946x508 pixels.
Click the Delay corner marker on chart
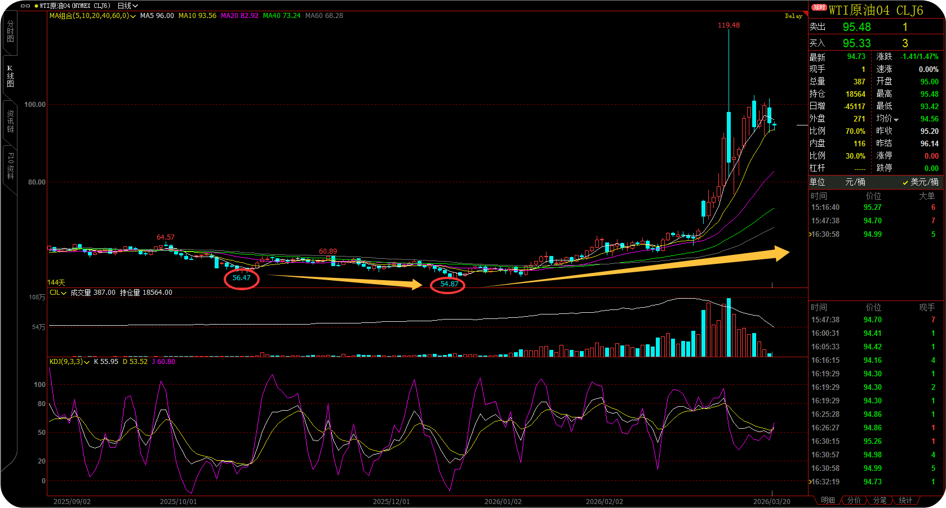point(793,16)
